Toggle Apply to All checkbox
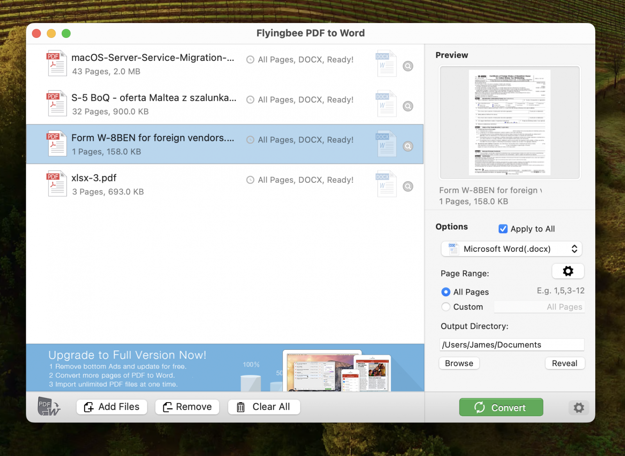 coord(503,229)
